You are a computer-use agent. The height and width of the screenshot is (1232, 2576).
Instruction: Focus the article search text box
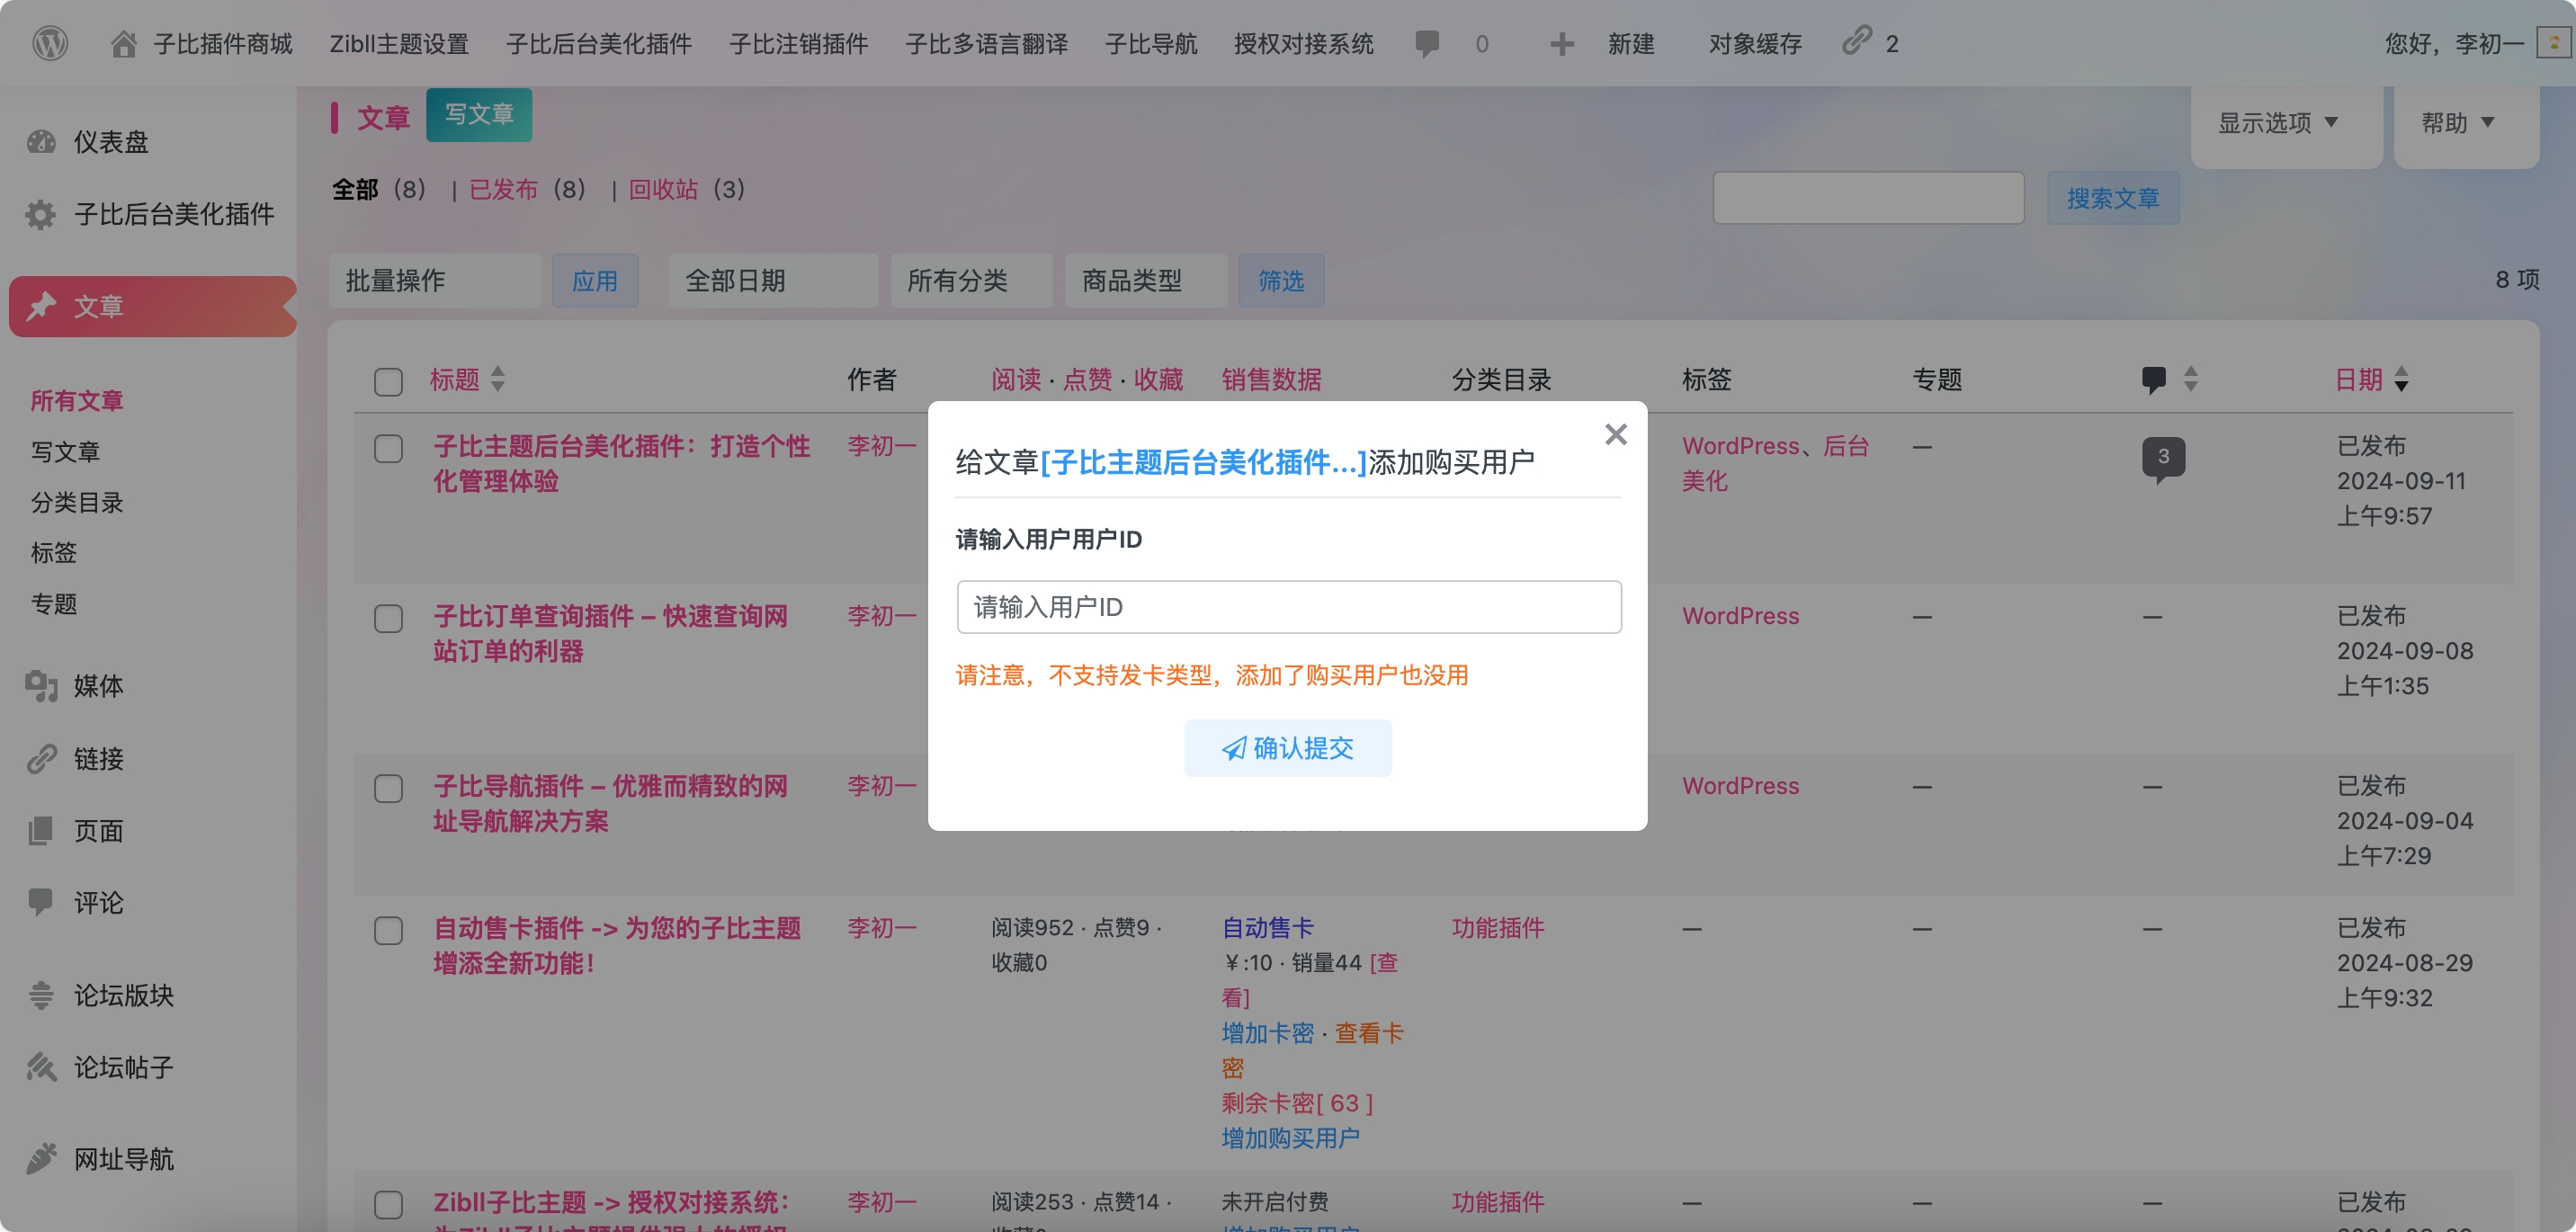(1868, 198)
